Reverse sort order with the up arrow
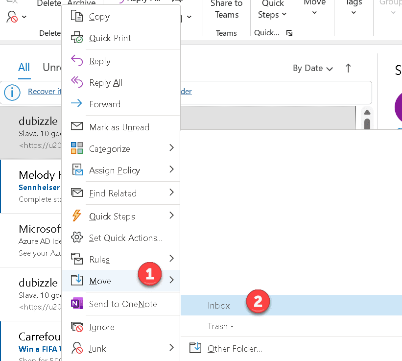 pyautogui.click(x=348, y=68)
